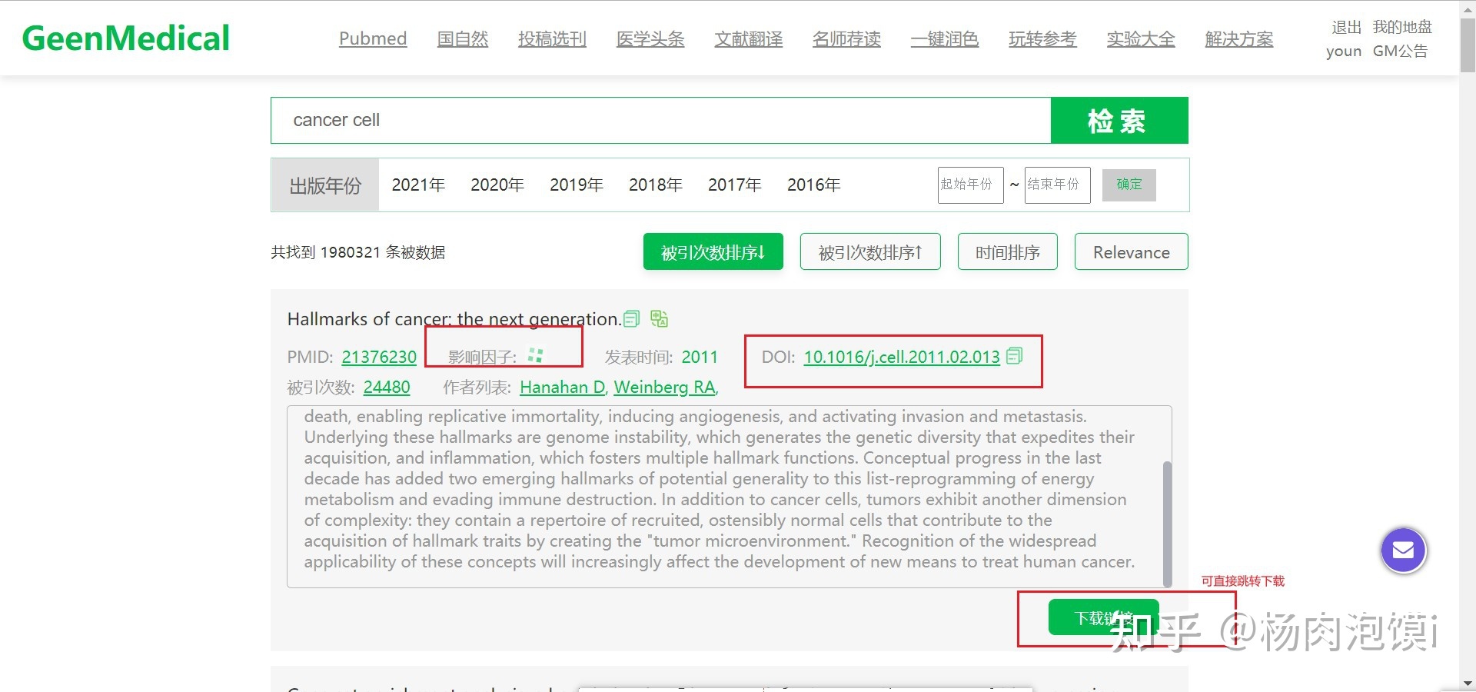1476x692 pixels.
Task: Open the 实验大全 page
Action: pos(1141,39)
